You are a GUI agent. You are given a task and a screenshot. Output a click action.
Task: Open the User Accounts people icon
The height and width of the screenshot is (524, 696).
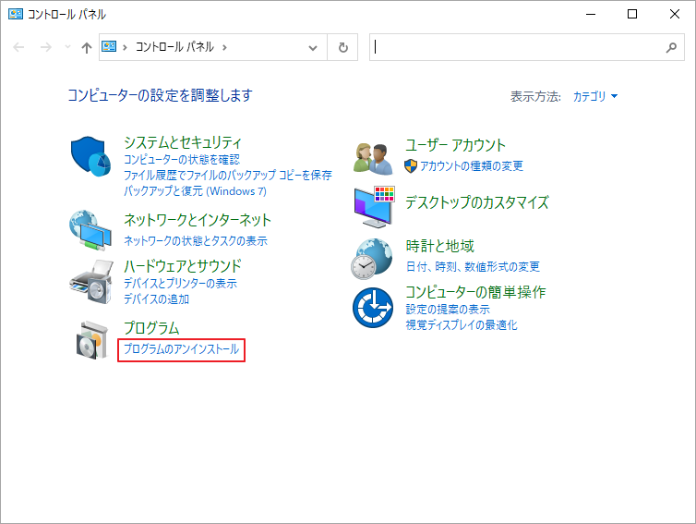click(373, 158)
